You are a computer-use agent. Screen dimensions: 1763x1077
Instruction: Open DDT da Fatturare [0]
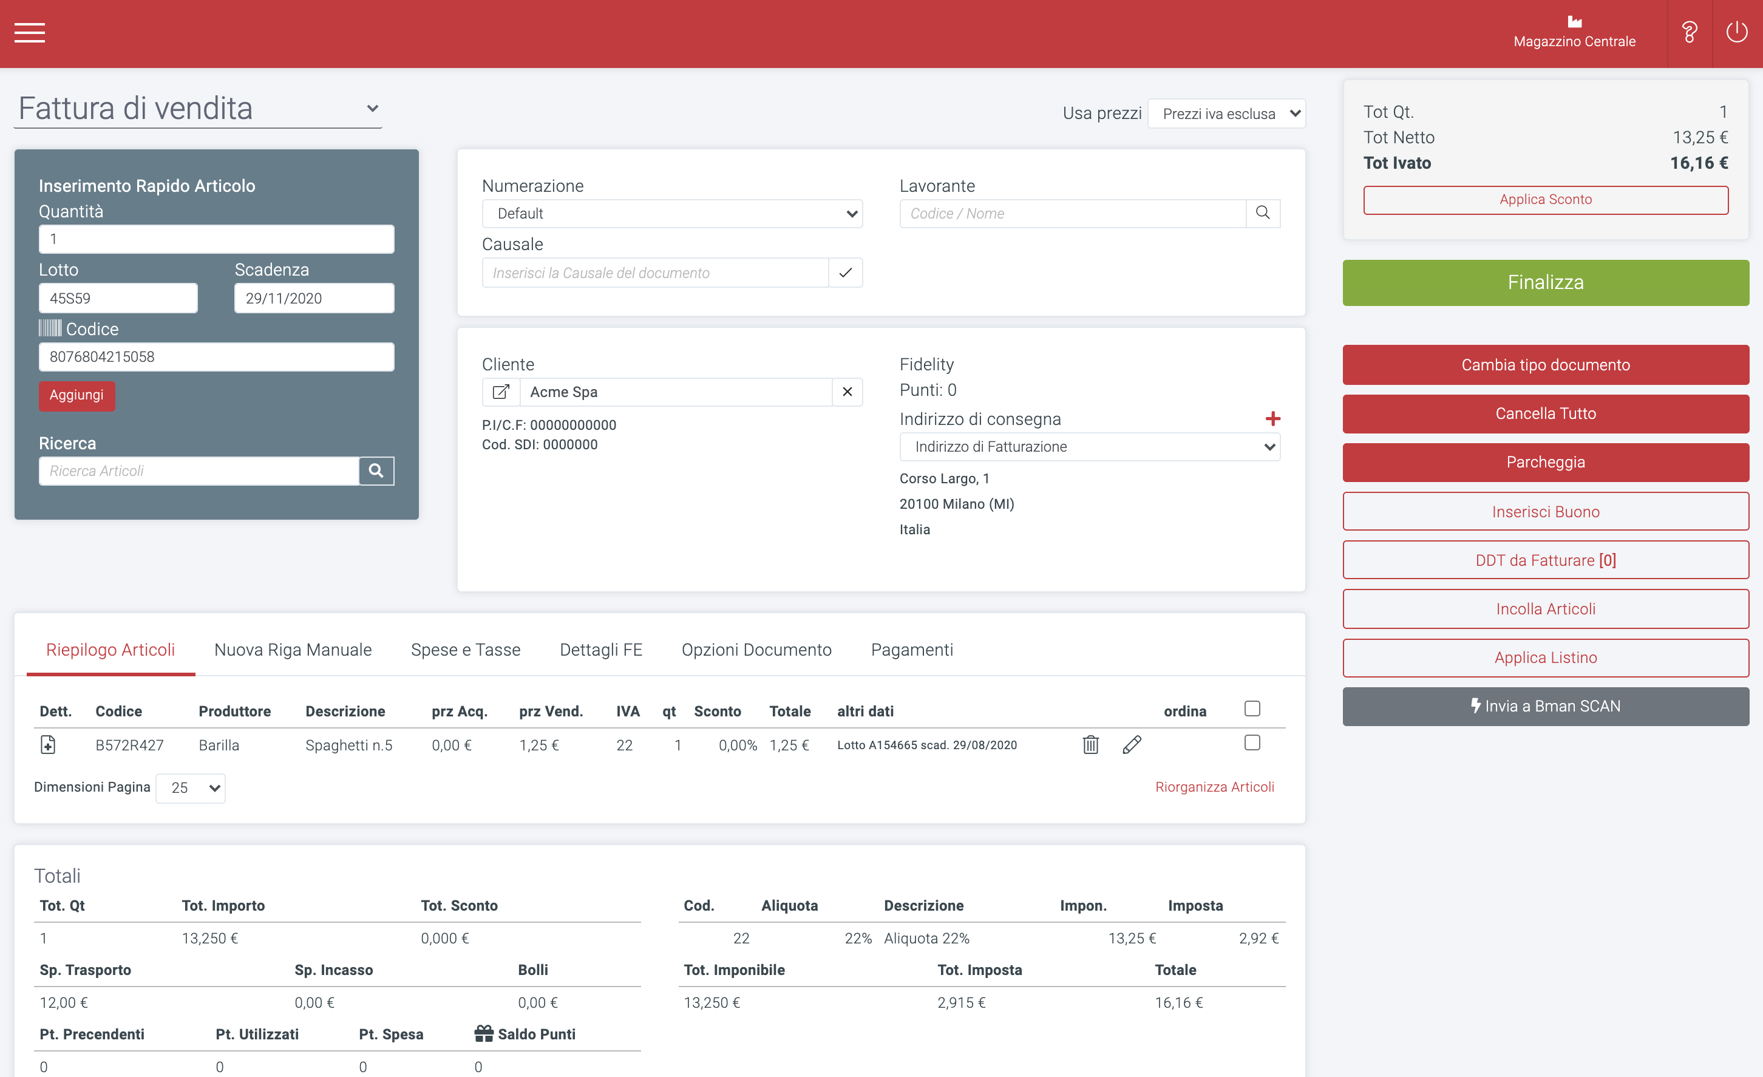point(1546,560)
